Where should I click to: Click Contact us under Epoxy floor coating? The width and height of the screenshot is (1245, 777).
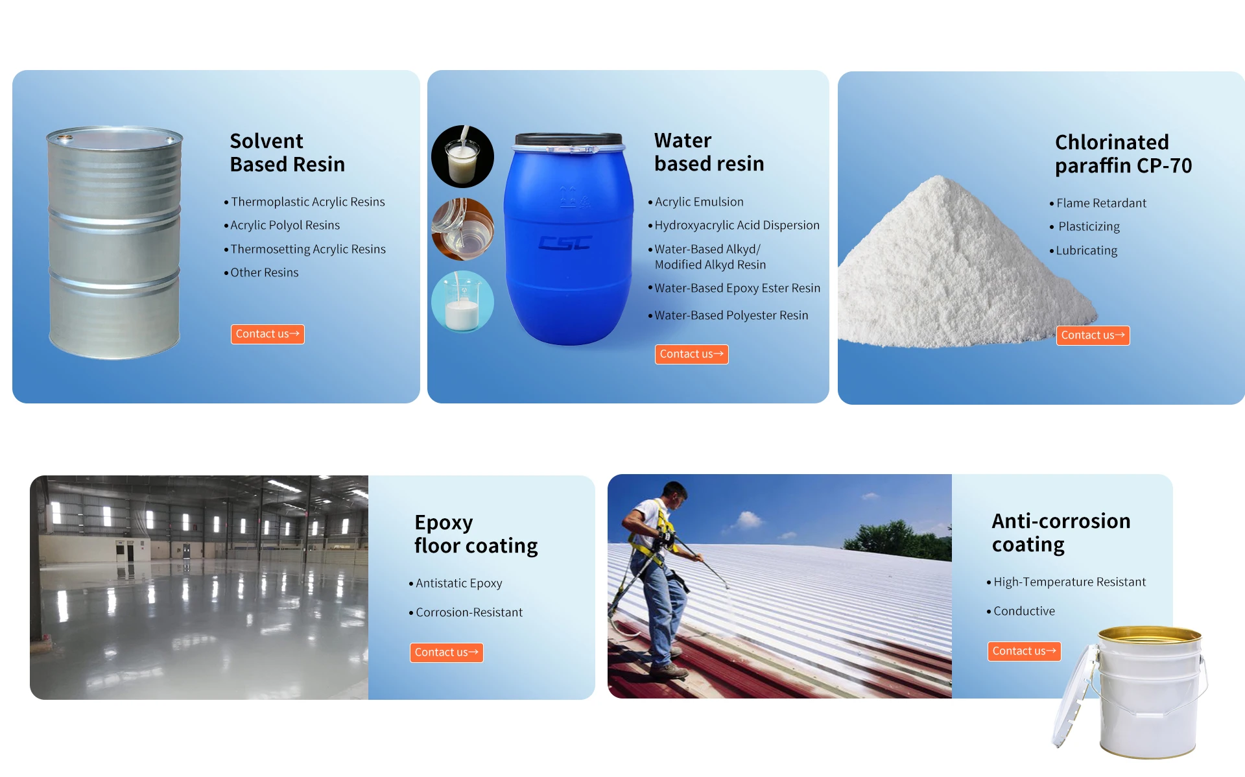pyautogui.click(x=446, y=652)
